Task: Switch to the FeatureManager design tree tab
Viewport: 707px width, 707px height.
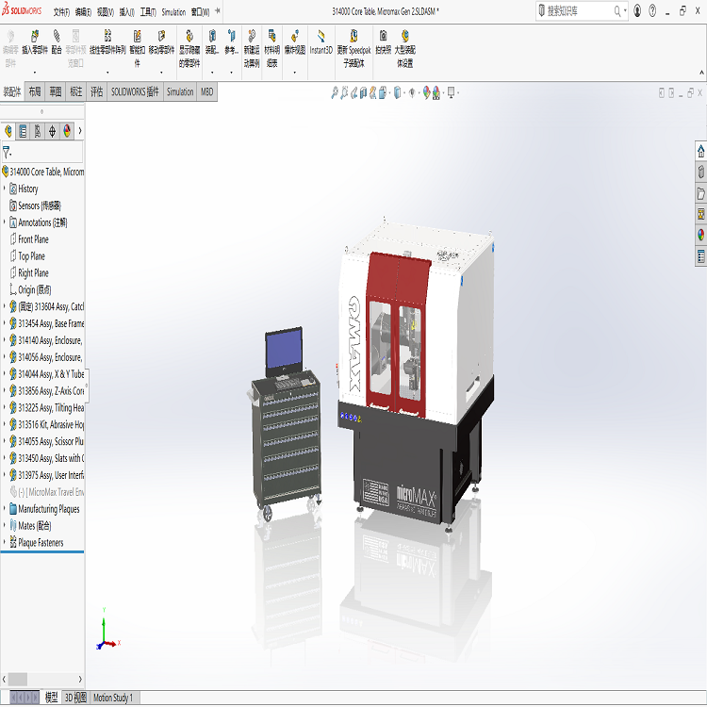Action: 8,131
